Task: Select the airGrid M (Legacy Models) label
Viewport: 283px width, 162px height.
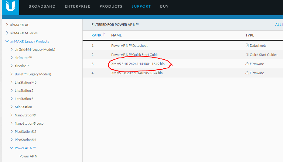Action: [x=35, y=50]
